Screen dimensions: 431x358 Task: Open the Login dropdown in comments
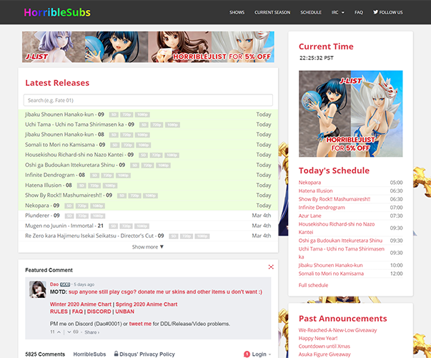point(262,354)
